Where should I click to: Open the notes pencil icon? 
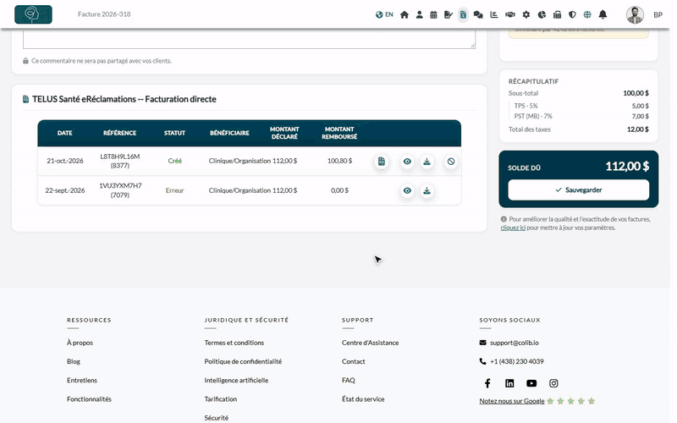(449, 14)
